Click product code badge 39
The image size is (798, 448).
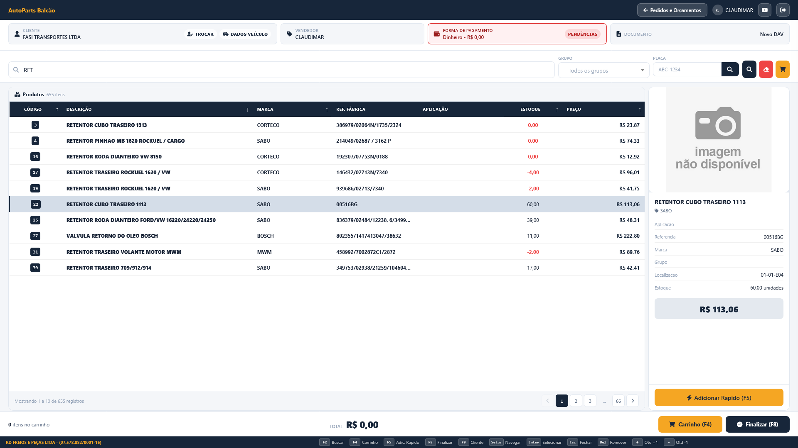click(x=35, y=268)
